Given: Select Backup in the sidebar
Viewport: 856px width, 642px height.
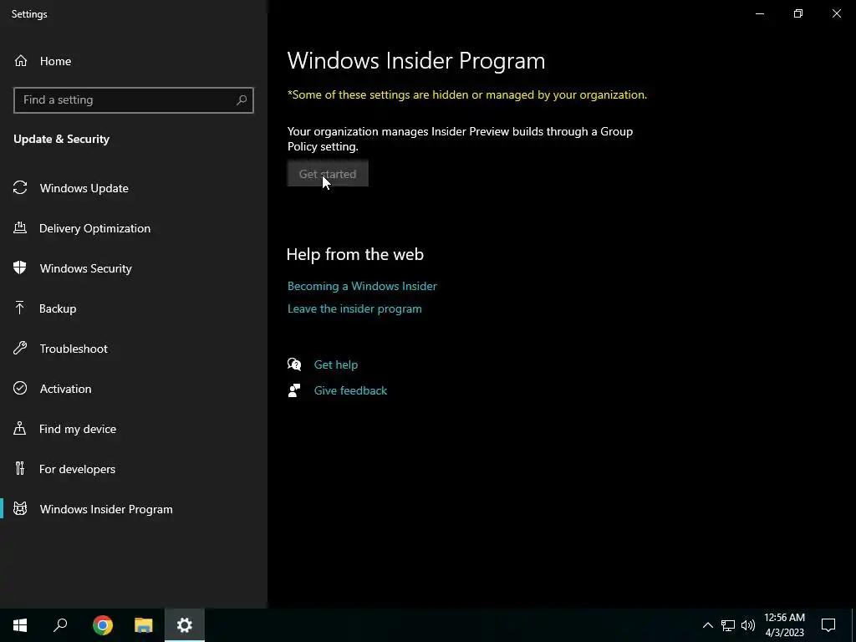Looking at the screenshot, I should pyautogui.click(x=58, y=308).
